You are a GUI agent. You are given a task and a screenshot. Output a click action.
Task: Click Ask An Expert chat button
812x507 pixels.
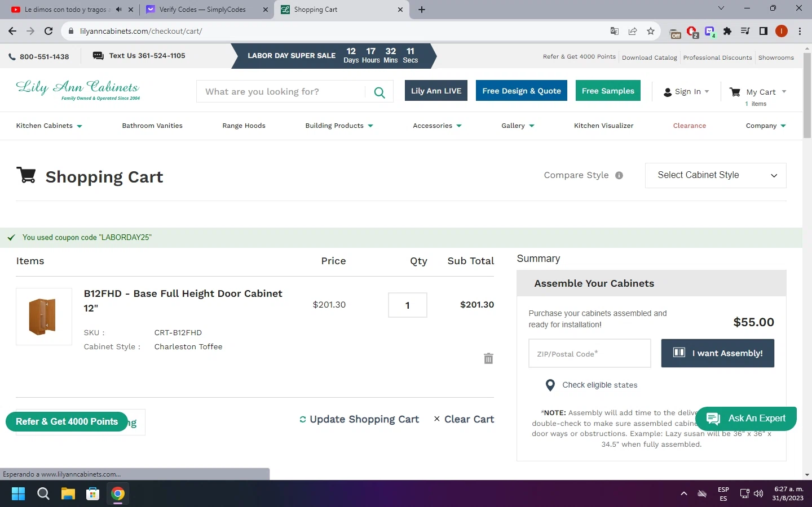click(746, 419)
